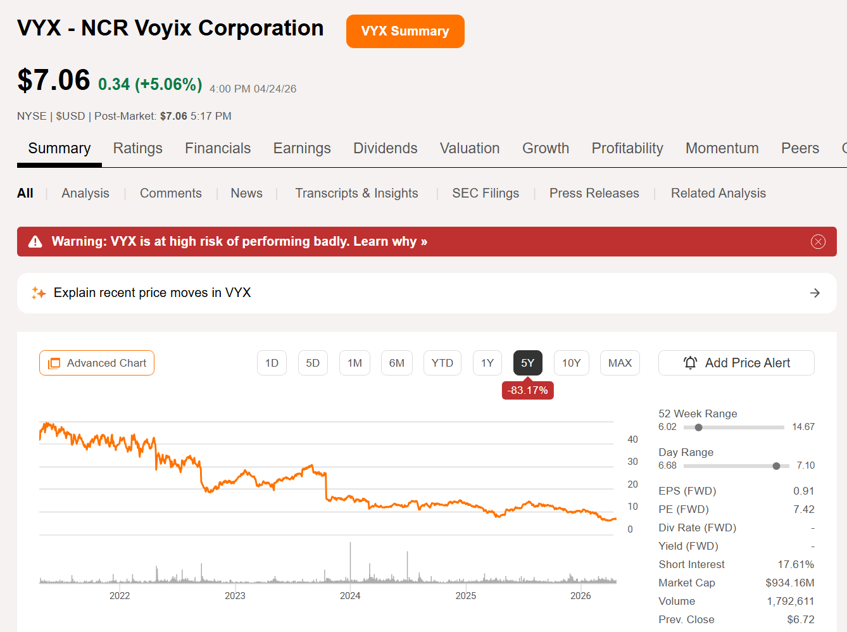Click the VYX Summary button
The width and height of the screenshot is (847, 632).
click(405, 31)
